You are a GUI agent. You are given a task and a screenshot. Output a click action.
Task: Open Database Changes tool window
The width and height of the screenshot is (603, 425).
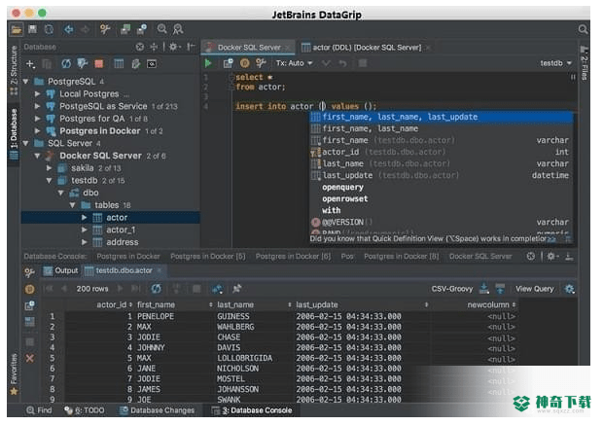157,410
